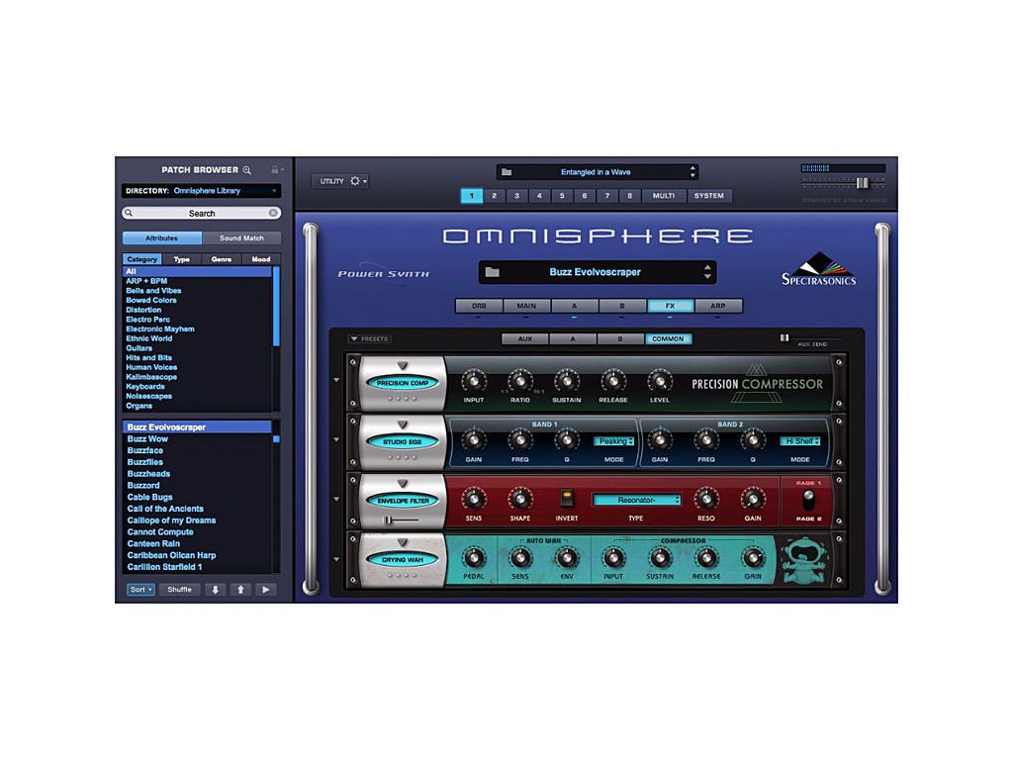Select the Mood attribute column tab
This screenshot has height=760, width=1013.
261,259
